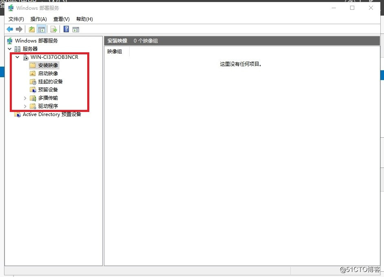Select the 挂起的设备 tree item
Viewport: 384px width, 277px height.
51,82
